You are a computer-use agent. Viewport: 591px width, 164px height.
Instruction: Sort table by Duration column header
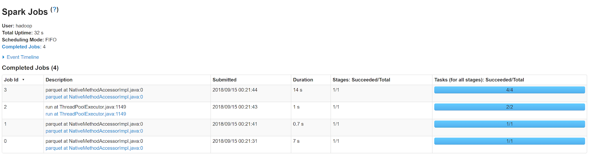[303, 80]
